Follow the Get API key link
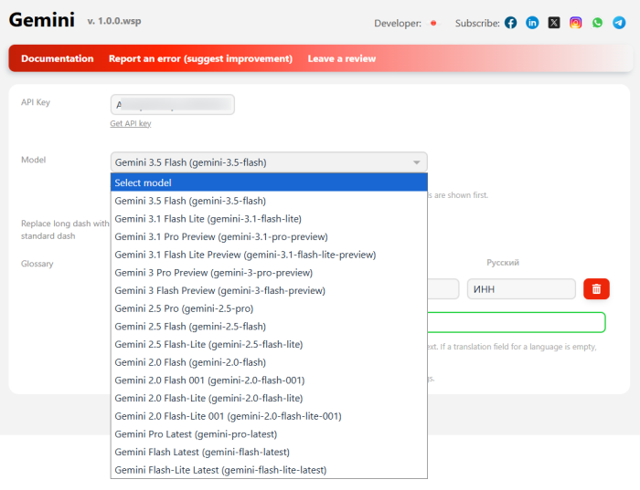640x490 pixels. point(131,123)
